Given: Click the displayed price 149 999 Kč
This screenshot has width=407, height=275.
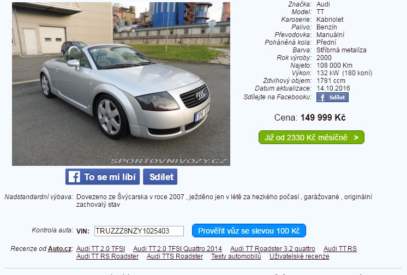Looking at the screenshot, I should tap(323, 118).
